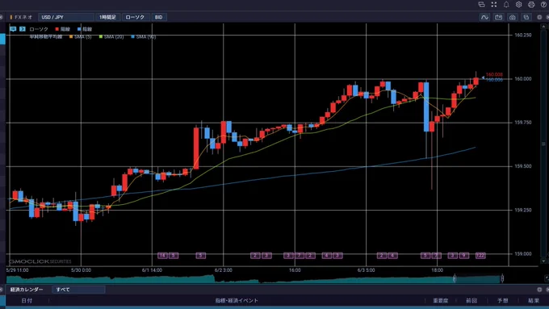Viewport: 549px width, 309px height.
Task: Click event marker labeled 22
Action: click(480, 256)
